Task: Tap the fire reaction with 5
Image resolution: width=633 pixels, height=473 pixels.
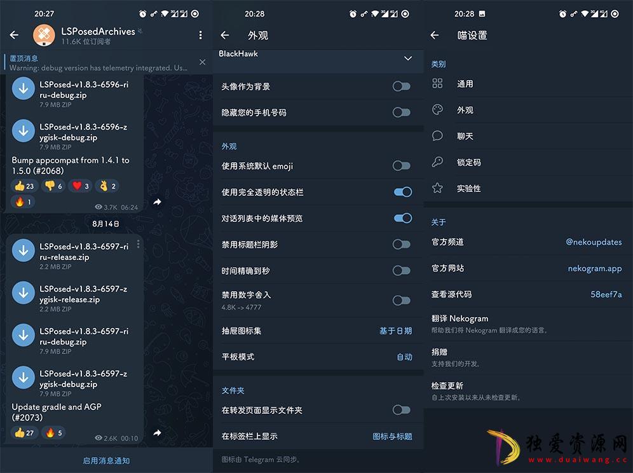Action: coord(53,432)
